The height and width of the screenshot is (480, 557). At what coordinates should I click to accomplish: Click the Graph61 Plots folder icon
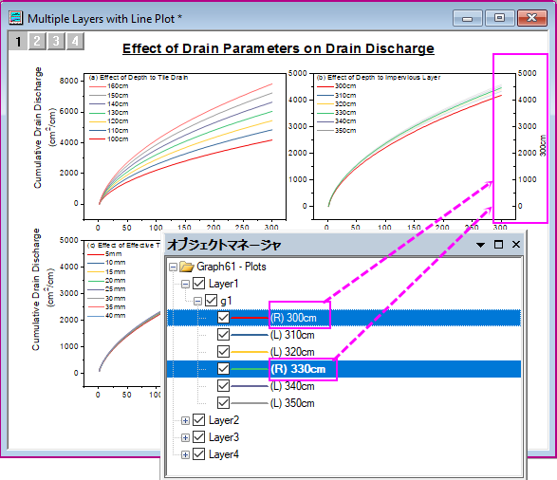[186, 267]
